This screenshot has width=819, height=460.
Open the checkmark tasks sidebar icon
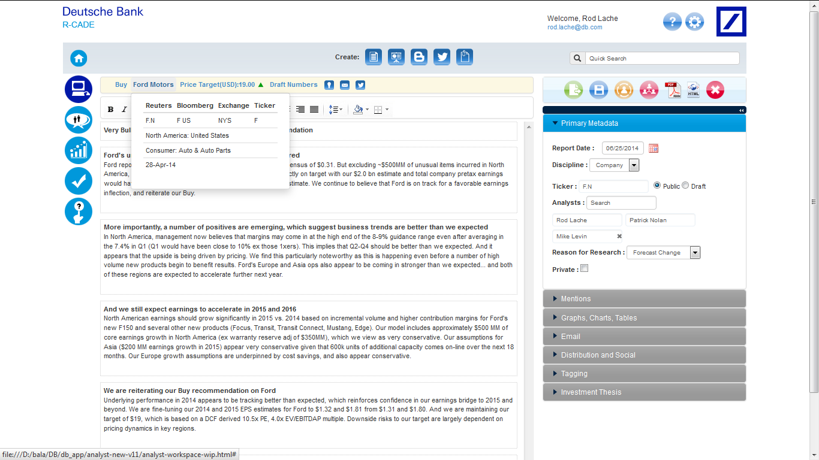coord(79,181)
